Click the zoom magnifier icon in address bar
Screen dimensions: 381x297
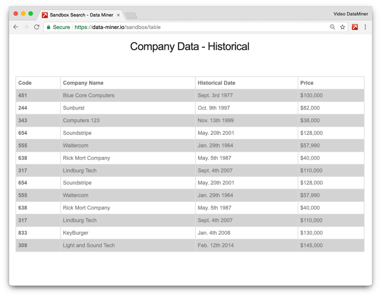point(332,27)
